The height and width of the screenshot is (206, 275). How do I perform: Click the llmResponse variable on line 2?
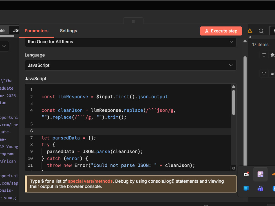[x=73, y=97]
